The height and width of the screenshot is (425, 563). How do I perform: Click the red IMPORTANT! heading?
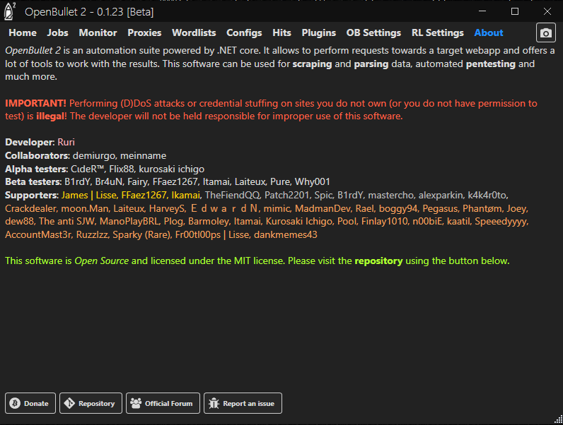point(35,104)
